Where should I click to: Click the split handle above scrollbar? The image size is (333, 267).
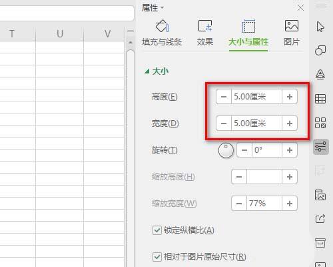131,31
